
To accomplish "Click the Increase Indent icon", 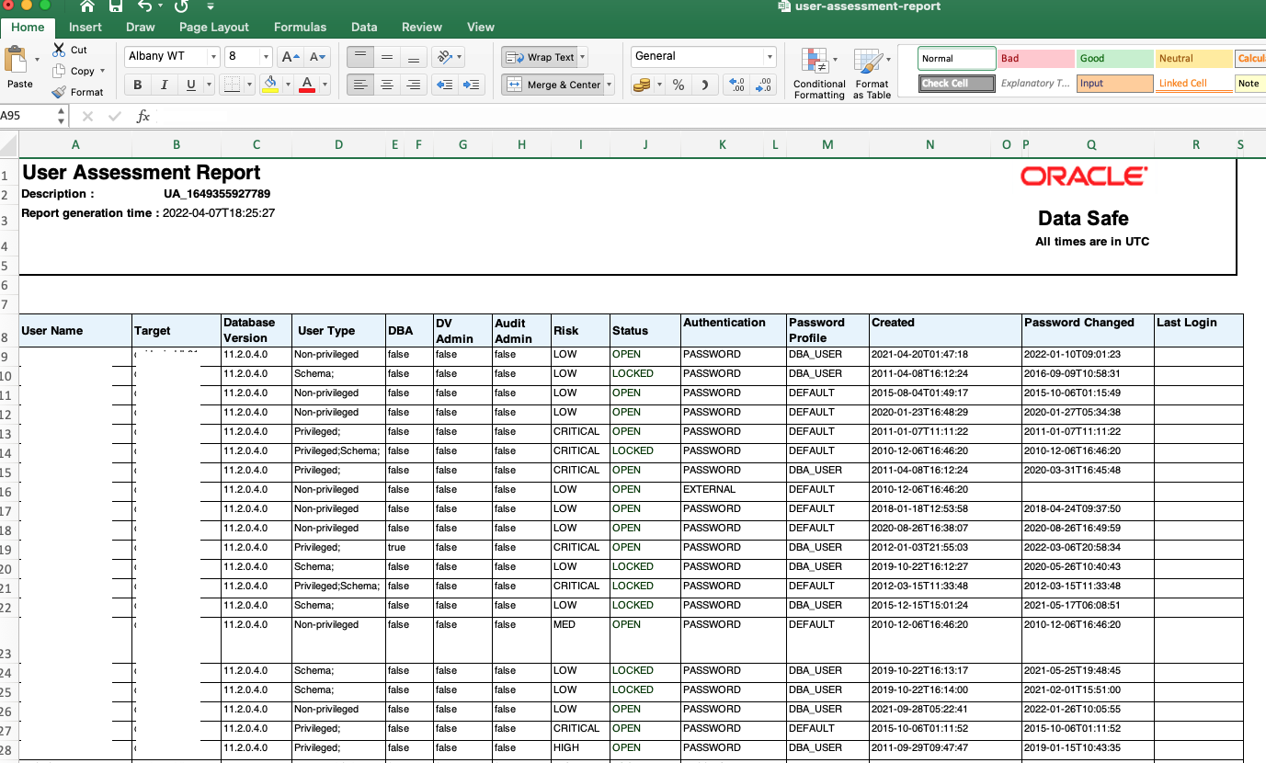I will (473, 85).
